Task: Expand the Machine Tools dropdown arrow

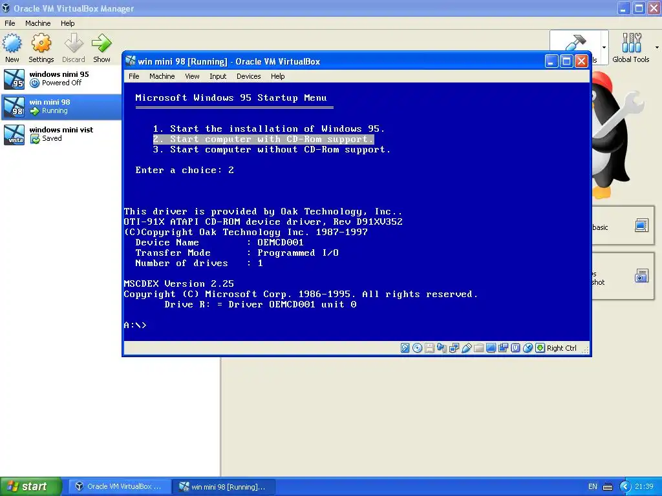Action: pos(604,47)
